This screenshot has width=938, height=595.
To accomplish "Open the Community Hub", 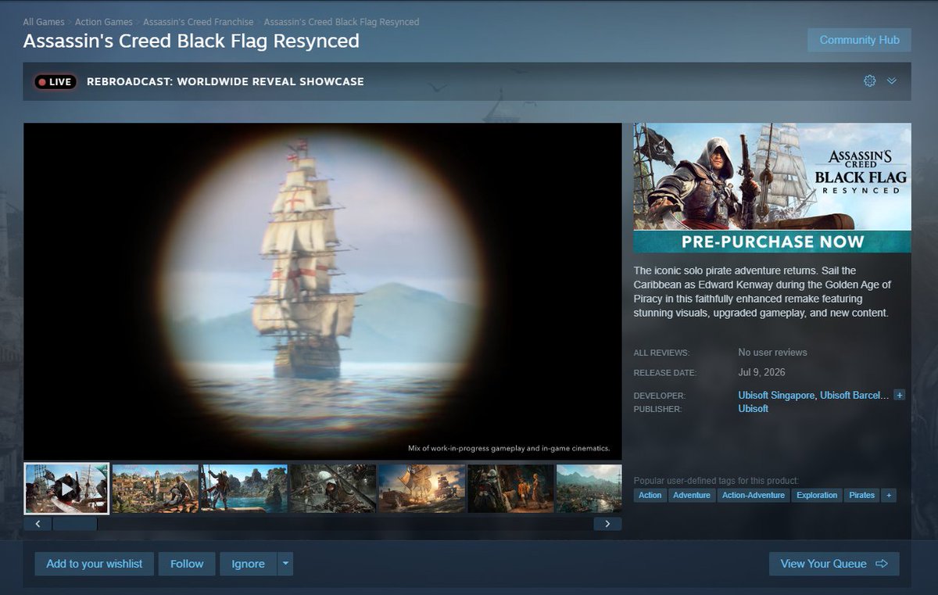I will pos(859,40).
